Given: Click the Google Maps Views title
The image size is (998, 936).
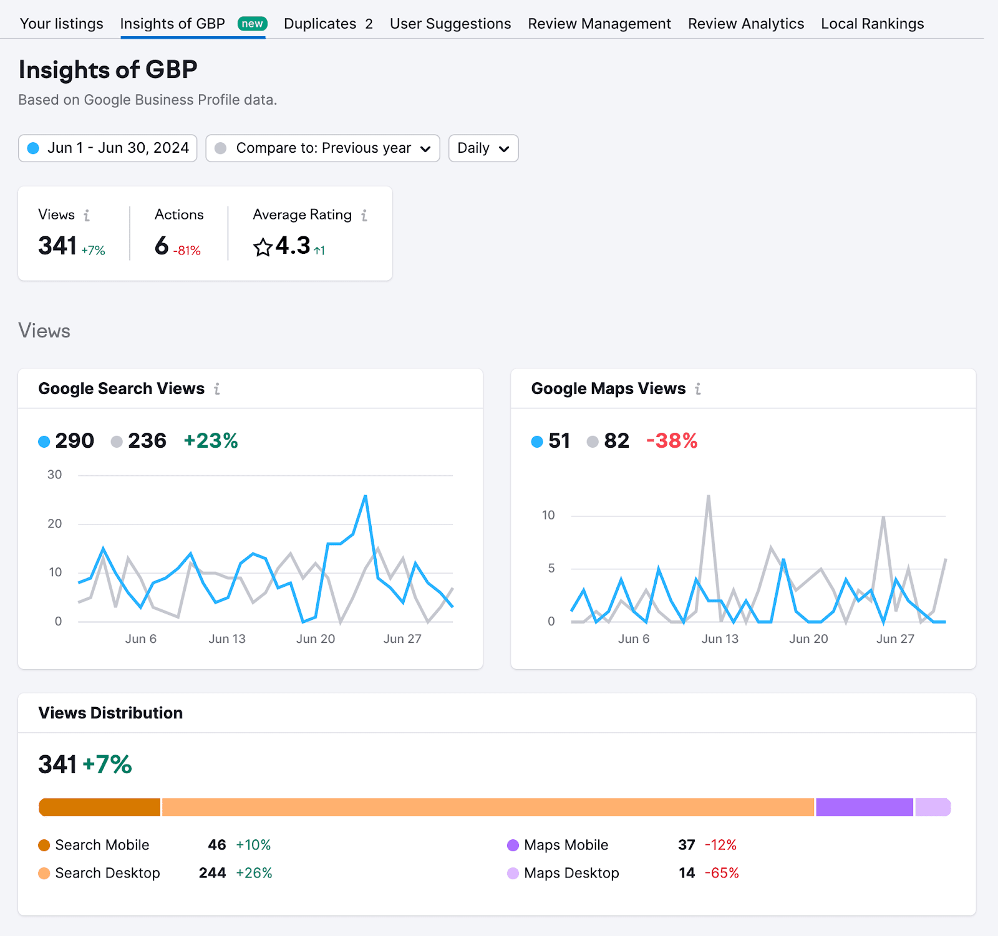Looking at the screenshot, I should coord(608,388).
